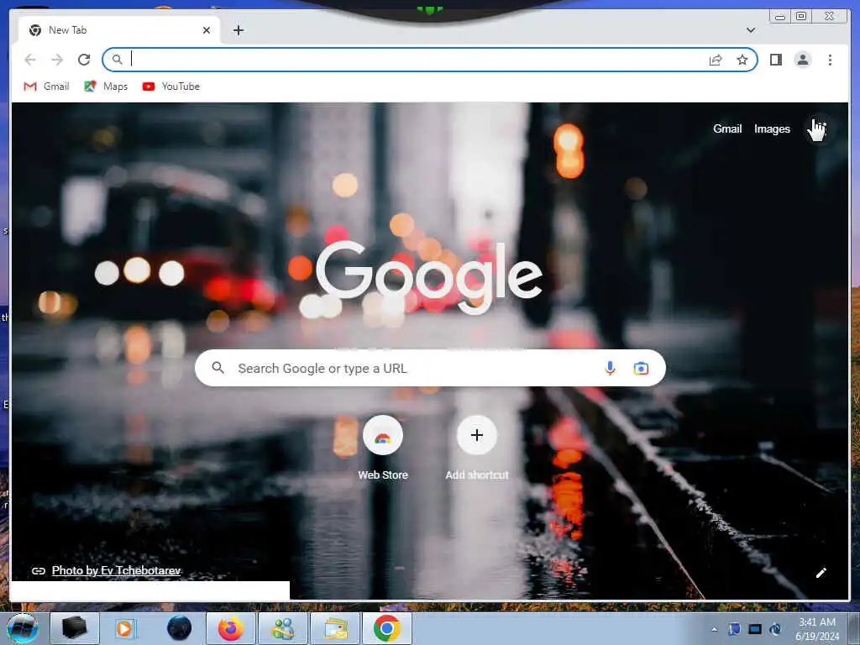Open YouTube bookmark
The height and width of the screenshot is (645, 860).
tap(170, 87)
